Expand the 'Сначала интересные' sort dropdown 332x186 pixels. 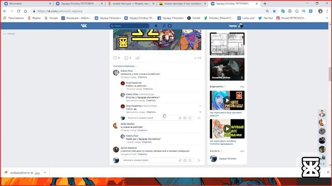pyautogui.click(x=125, y=66)
